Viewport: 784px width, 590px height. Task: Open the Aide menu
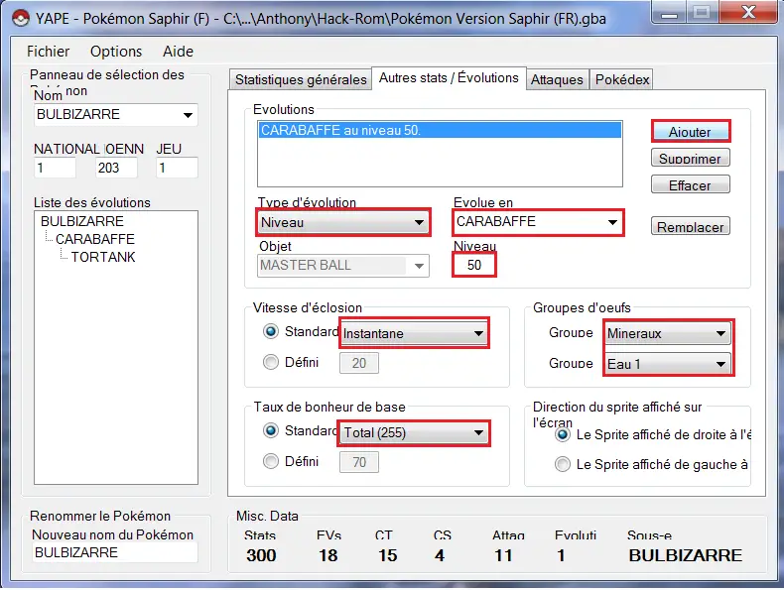[x=178, y=52]
